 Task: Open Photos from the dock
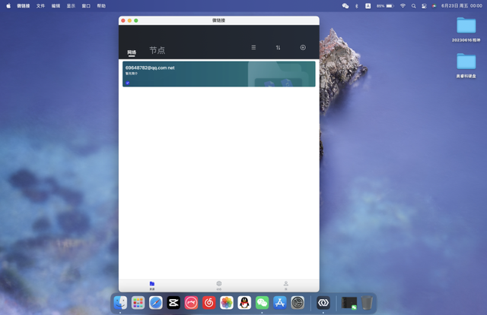(x=227, y=303)
